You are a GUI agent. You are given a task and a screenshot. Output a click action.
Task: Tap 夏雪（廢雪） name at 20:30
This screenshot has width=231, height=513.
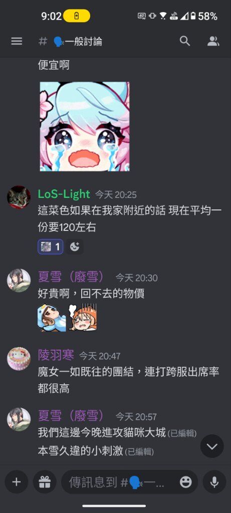[71, 277]
